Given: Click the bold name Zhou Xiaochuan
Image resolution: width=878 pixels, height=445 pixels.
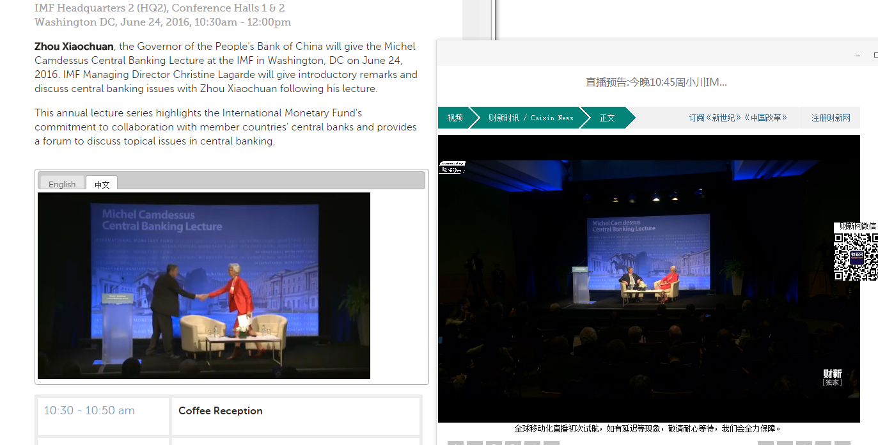Looking at the screenshot, I should [x=74, y=46].
